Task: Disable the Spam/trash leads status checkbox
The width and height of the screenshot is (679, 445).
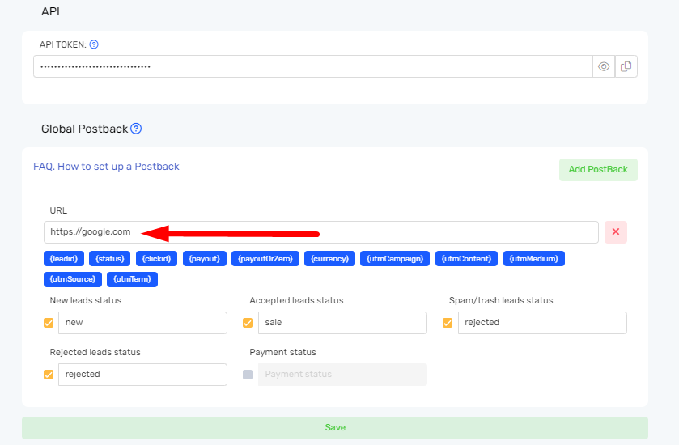Action: [x=448, y=323]
